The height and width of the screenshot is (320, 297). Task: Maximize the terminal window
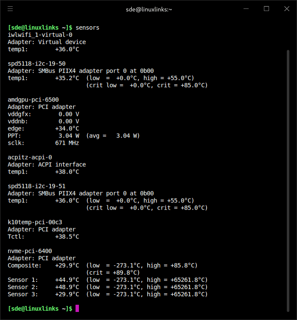[x=266, y=9]
